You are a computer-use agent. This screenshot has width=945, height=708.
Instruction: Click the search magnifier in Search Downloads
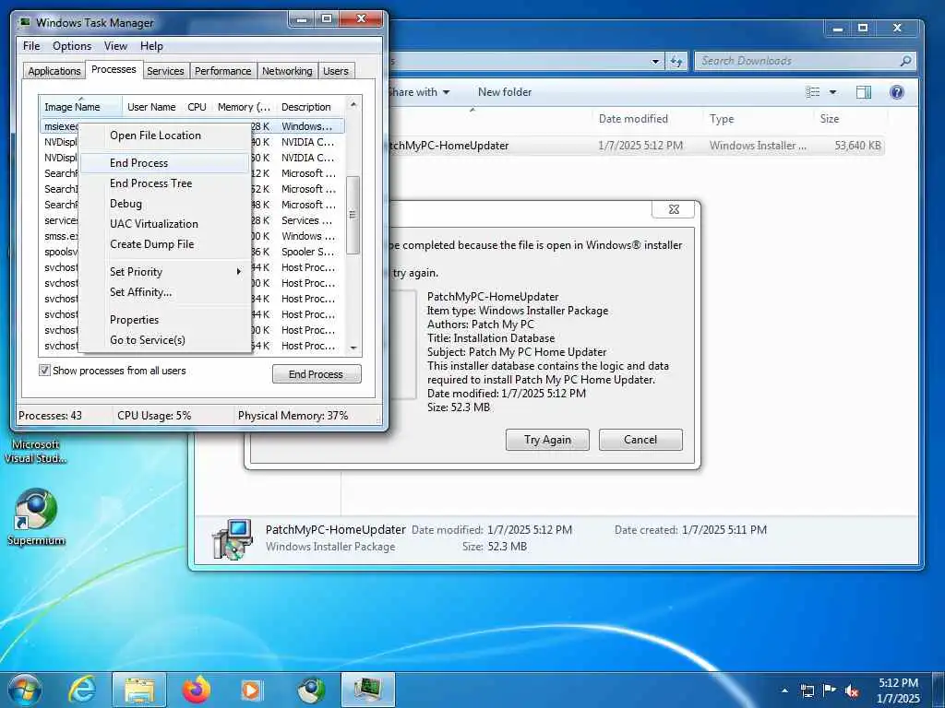pyautogui.click(x=905, y=61)
